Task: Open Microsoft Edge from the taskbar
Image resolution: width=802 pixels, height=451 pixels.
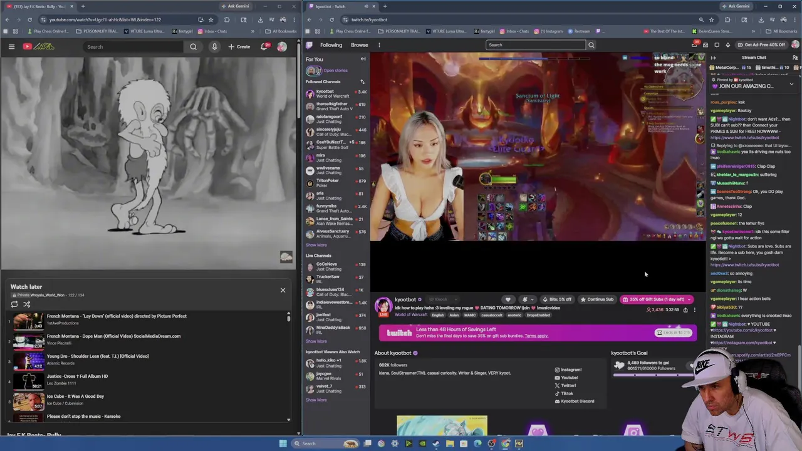Action: [477, 443]
